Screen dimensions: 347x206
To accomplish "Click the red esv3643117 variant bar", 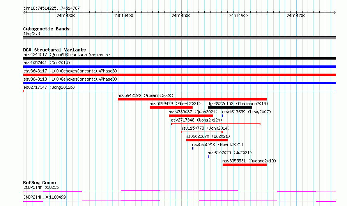I will 179,75.
